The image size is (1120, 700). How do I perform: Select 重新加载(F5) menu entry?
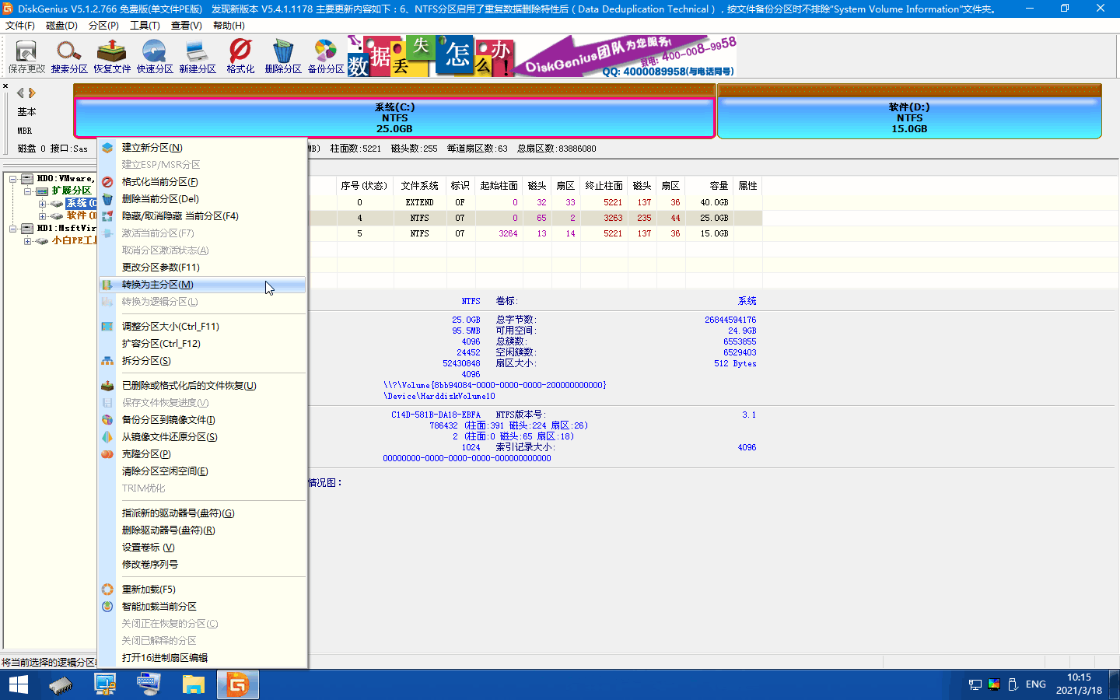pos(202,590)
